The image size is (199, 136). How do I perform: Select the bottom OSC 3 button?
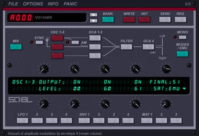(x=57, y=56)
